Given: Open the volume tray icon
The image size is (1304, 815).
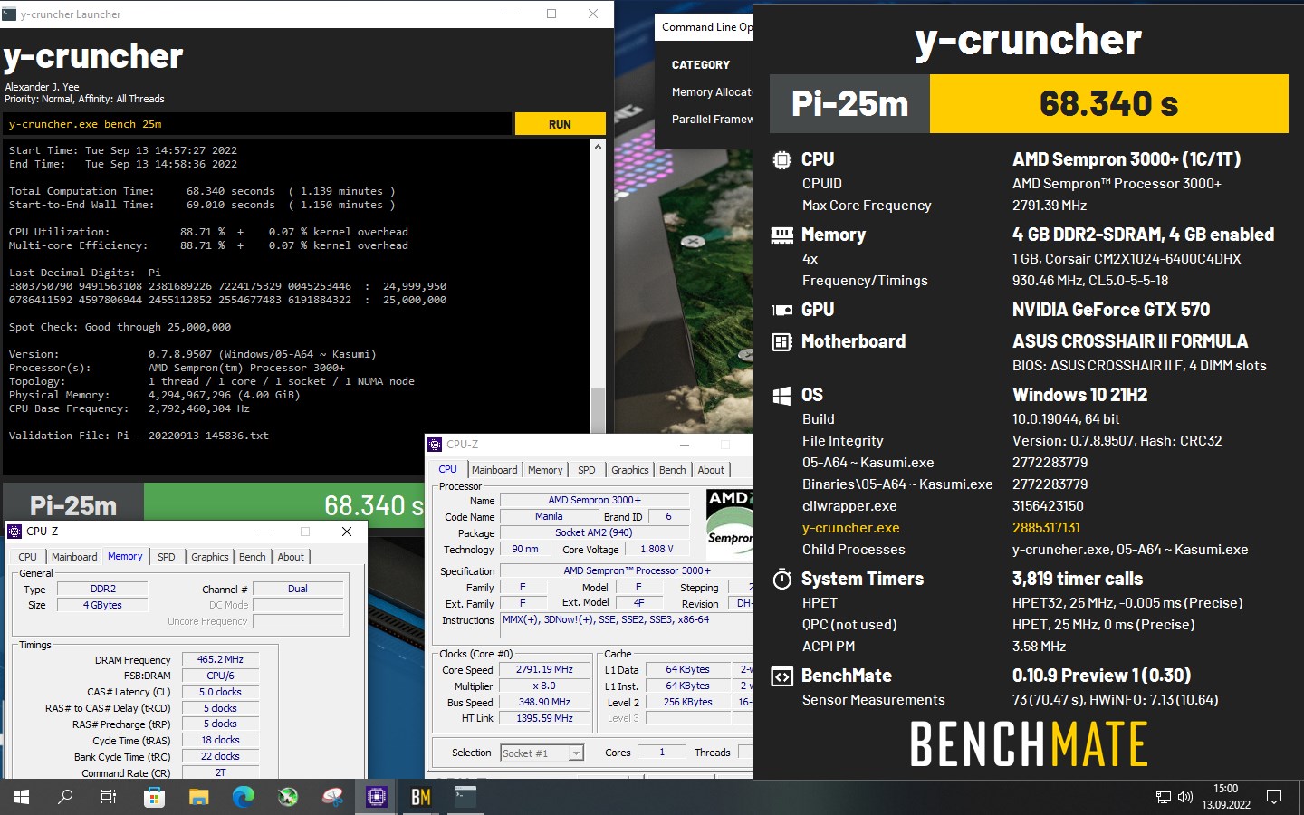Looking at the screenshot, I should [1185, 797].
